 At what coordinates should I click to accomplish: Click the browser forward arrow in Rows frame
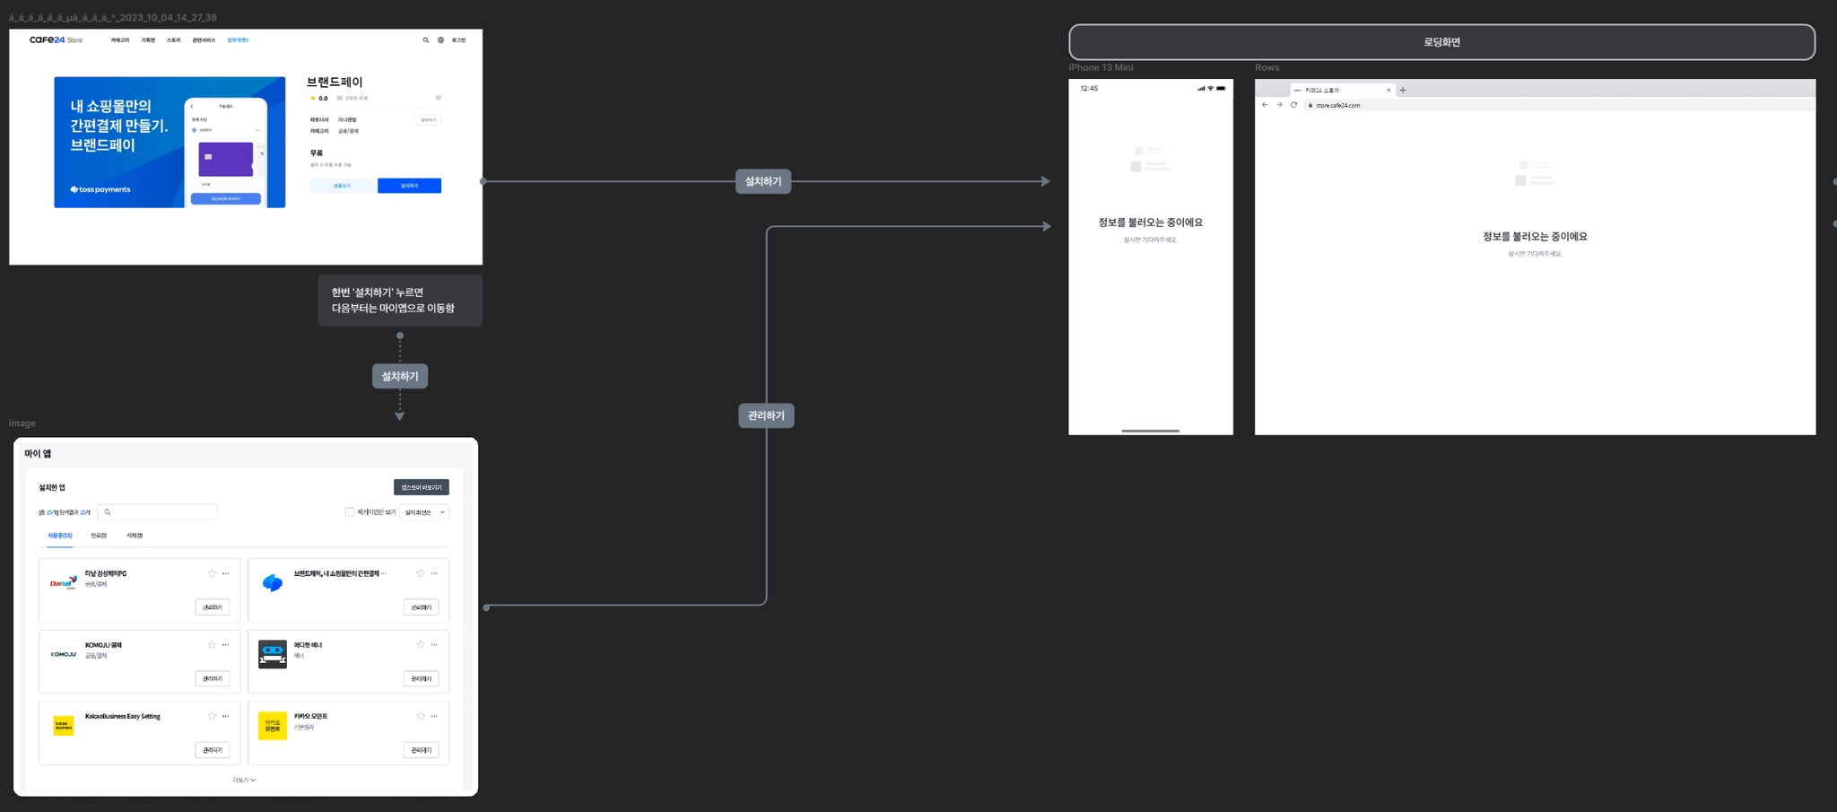tap(1279, 105)
